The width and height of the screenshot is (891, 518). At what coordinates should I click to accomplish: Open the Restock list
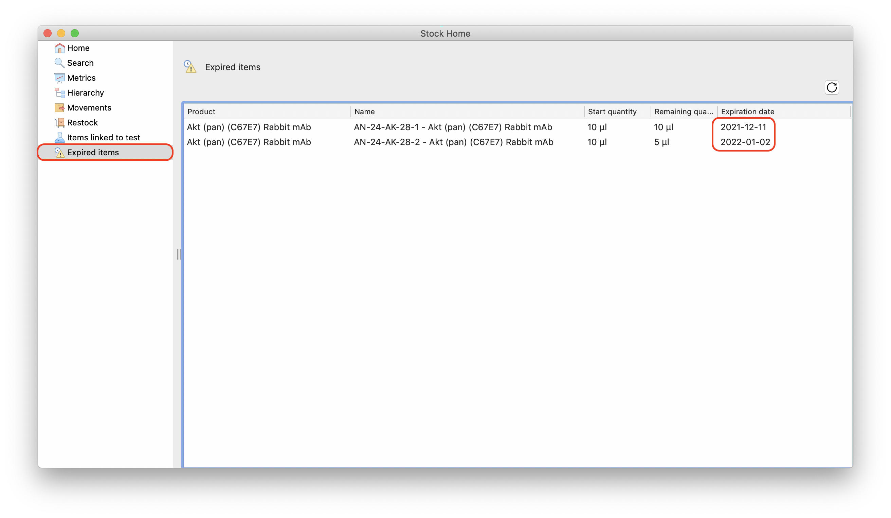83,122
